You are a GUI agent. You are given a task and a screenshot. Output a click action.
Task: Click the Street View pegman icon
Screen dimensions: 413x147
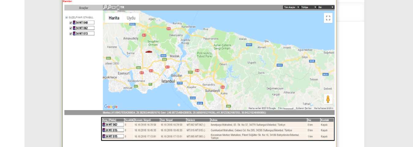tap(328, 99)
